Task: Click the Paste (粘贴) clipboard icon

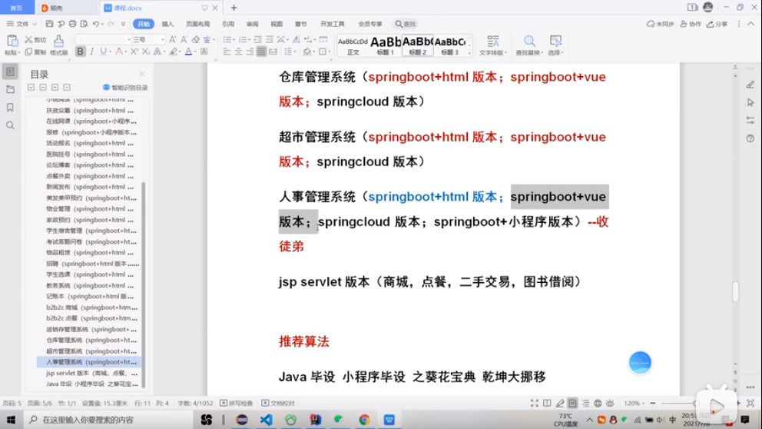Action: pos(12,41)
